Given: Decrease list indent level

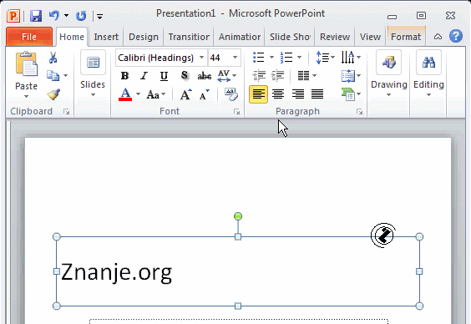Looking at the screenshot, I should (x=259, y=76).
